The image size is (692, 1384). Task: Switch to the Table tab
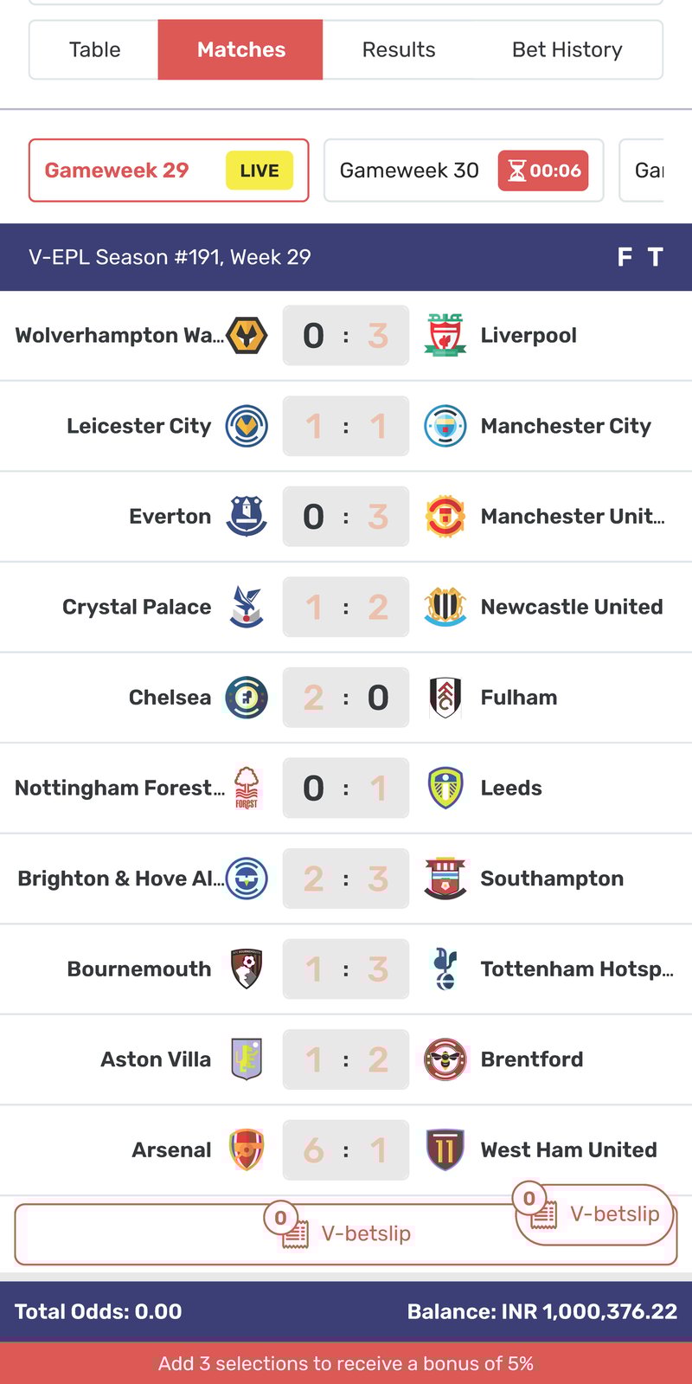click(x=94, y=50)
